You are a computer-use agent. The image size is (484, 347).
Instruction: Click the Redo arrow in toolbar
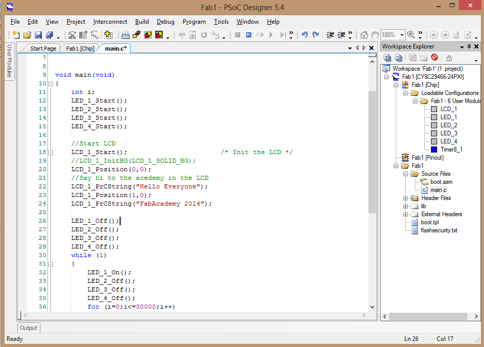[315, 35]
